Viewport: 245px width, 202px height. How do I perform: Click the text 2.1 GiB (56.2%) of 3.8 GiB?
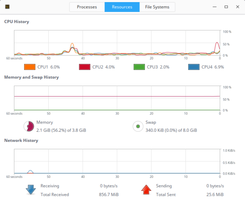point(61,130)
